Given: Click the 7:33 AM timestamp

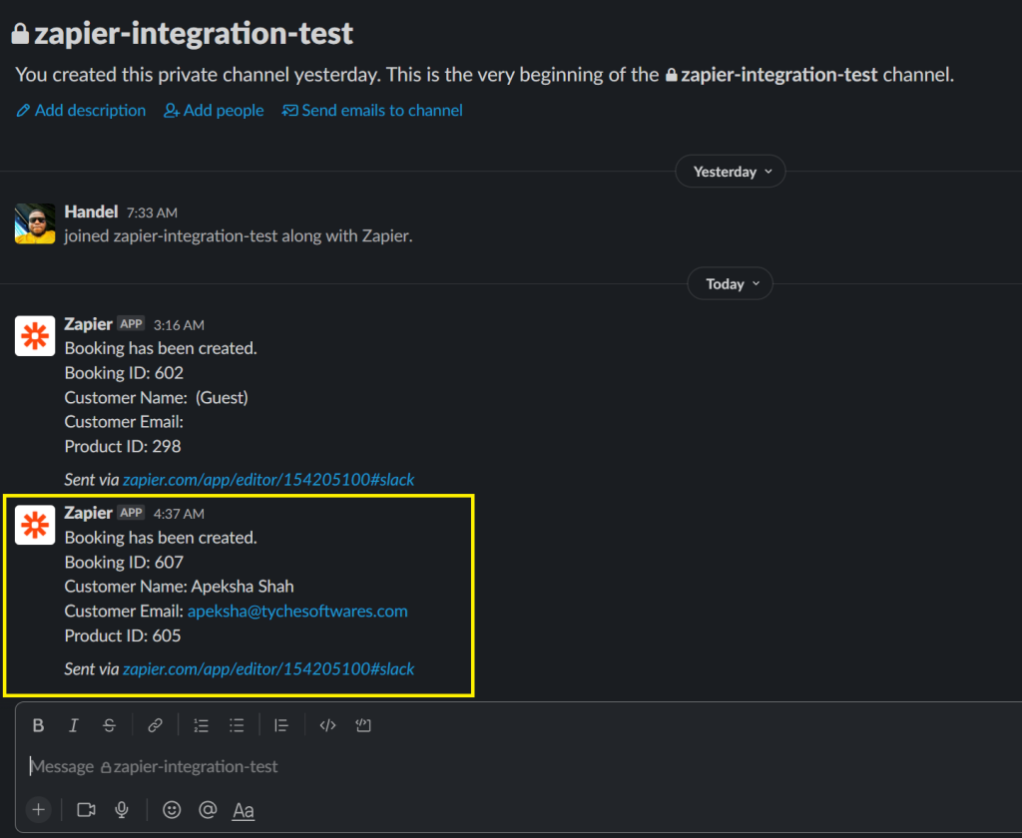Looking at the screenshot, I should tap(152, 213).
